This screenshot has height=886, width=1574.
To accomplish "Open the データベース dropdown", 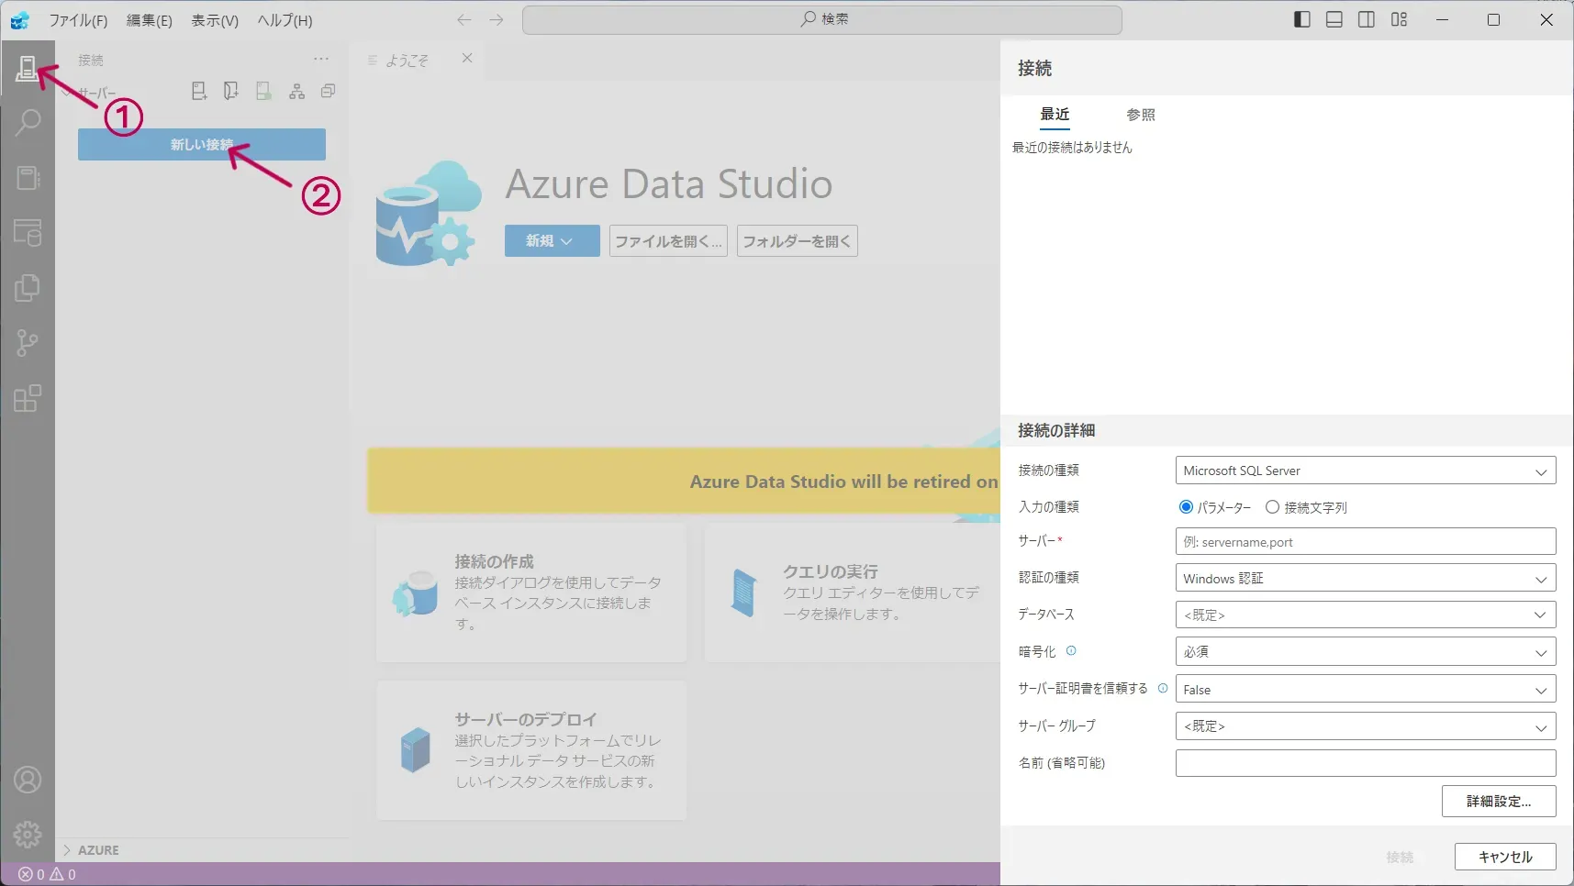I will point(1366,615).
